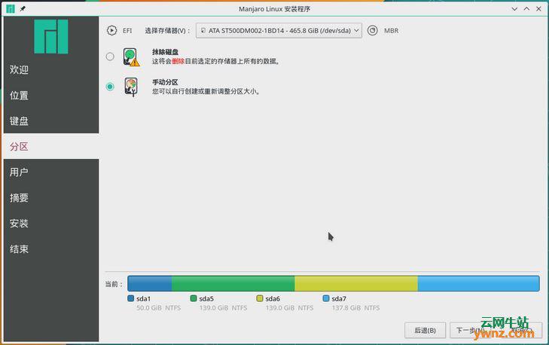The image size is (549, 345).
Task: Click the EFI boot mode icon
Action: 111,30
